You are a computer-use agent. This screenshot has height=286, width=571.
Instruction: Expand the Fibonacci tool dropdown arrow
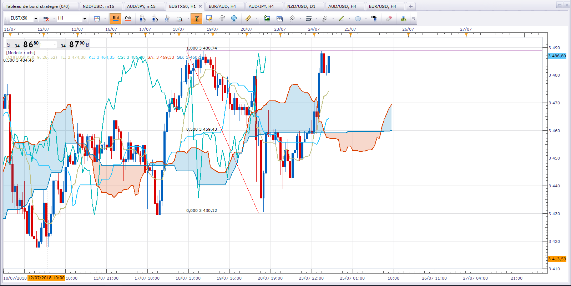pos(317,19)
